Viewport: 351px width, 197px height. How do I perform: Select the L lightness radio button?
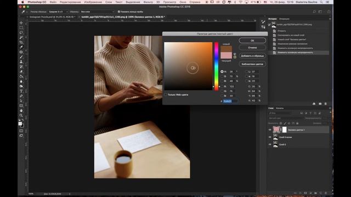(246, 72)
